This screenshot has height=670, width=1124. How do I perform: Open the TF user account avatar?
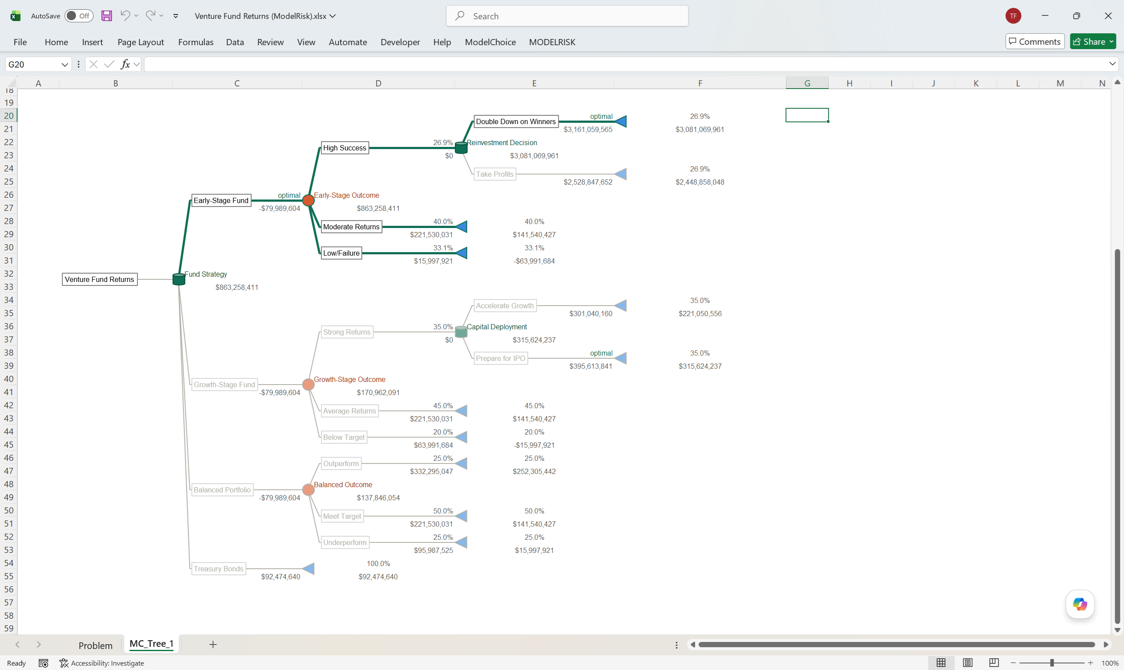[x=1013, y=16]
